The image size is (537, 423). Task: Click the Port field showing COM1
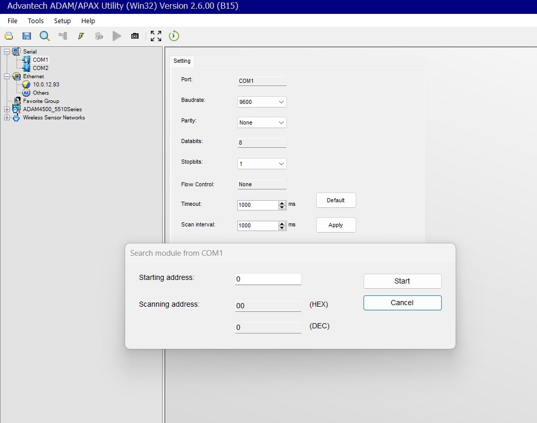click(262, 81)
